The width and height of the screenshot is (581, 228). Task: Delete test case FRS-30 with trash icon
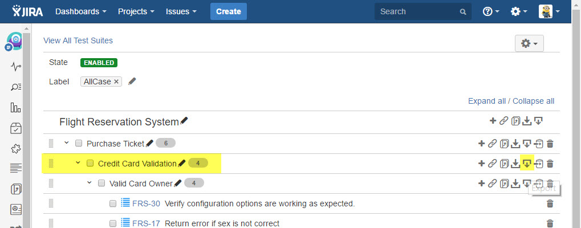[550, 203]
